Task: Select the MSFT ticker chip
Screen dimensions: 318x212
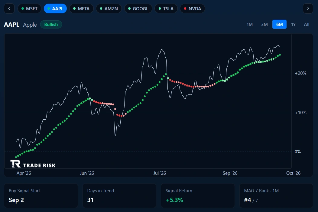Action: click(29, 9)
